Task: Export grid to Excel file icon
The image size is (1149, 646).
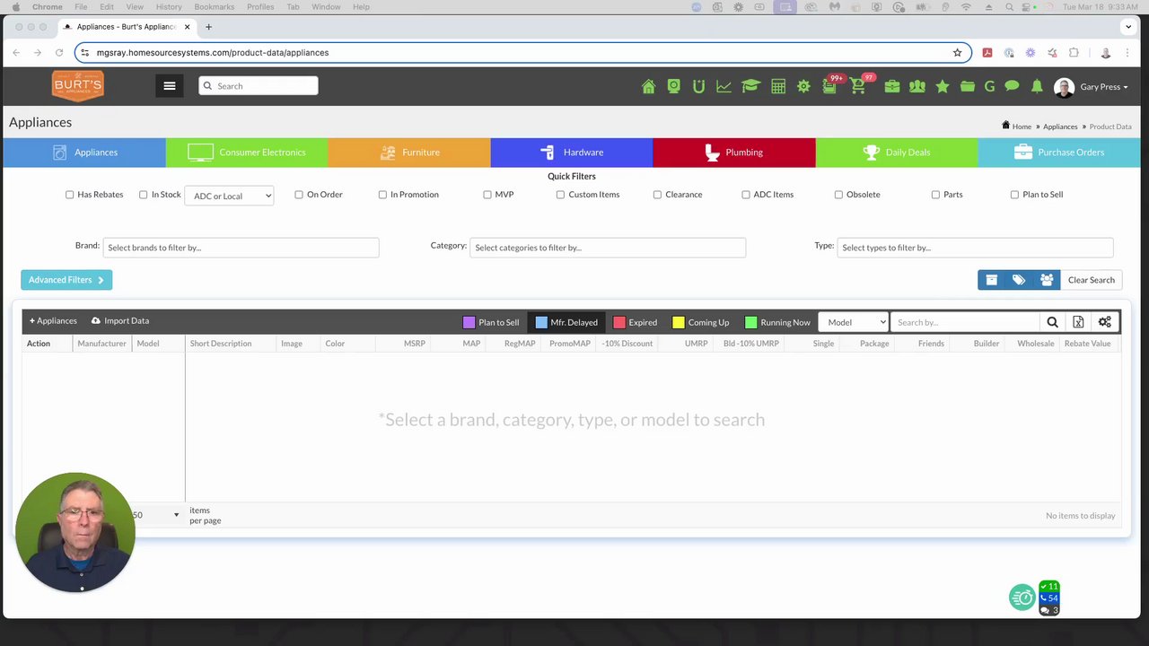Action: click(x=1078, y=322)
